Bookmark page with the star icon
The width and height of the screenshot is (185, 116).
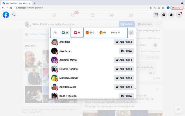pos(163,8)
